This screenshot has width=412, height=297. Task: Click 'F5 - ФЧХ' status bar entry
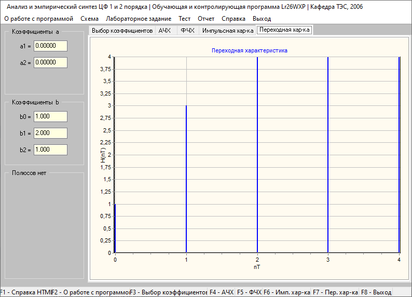point(249,292)
